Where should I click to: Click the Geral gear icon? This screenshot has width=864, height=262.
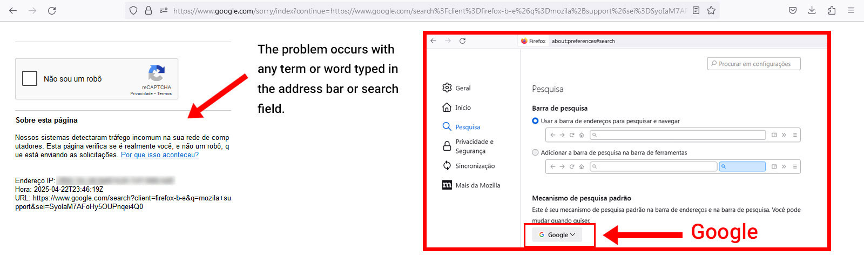[447, 88]
